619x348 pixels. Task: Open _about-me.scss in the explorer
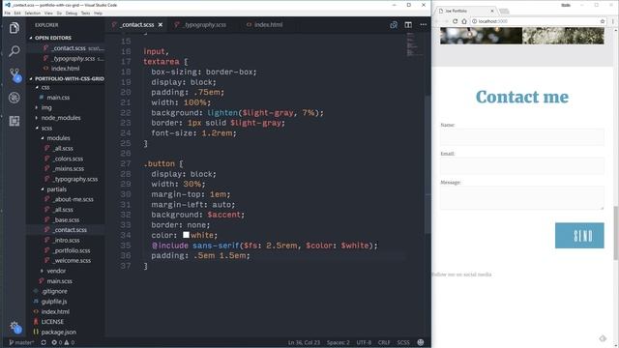click(x=74, y=199)
